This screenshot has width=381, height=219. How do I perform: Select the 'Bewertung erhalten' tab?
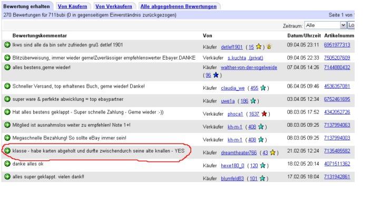point(26,6)
